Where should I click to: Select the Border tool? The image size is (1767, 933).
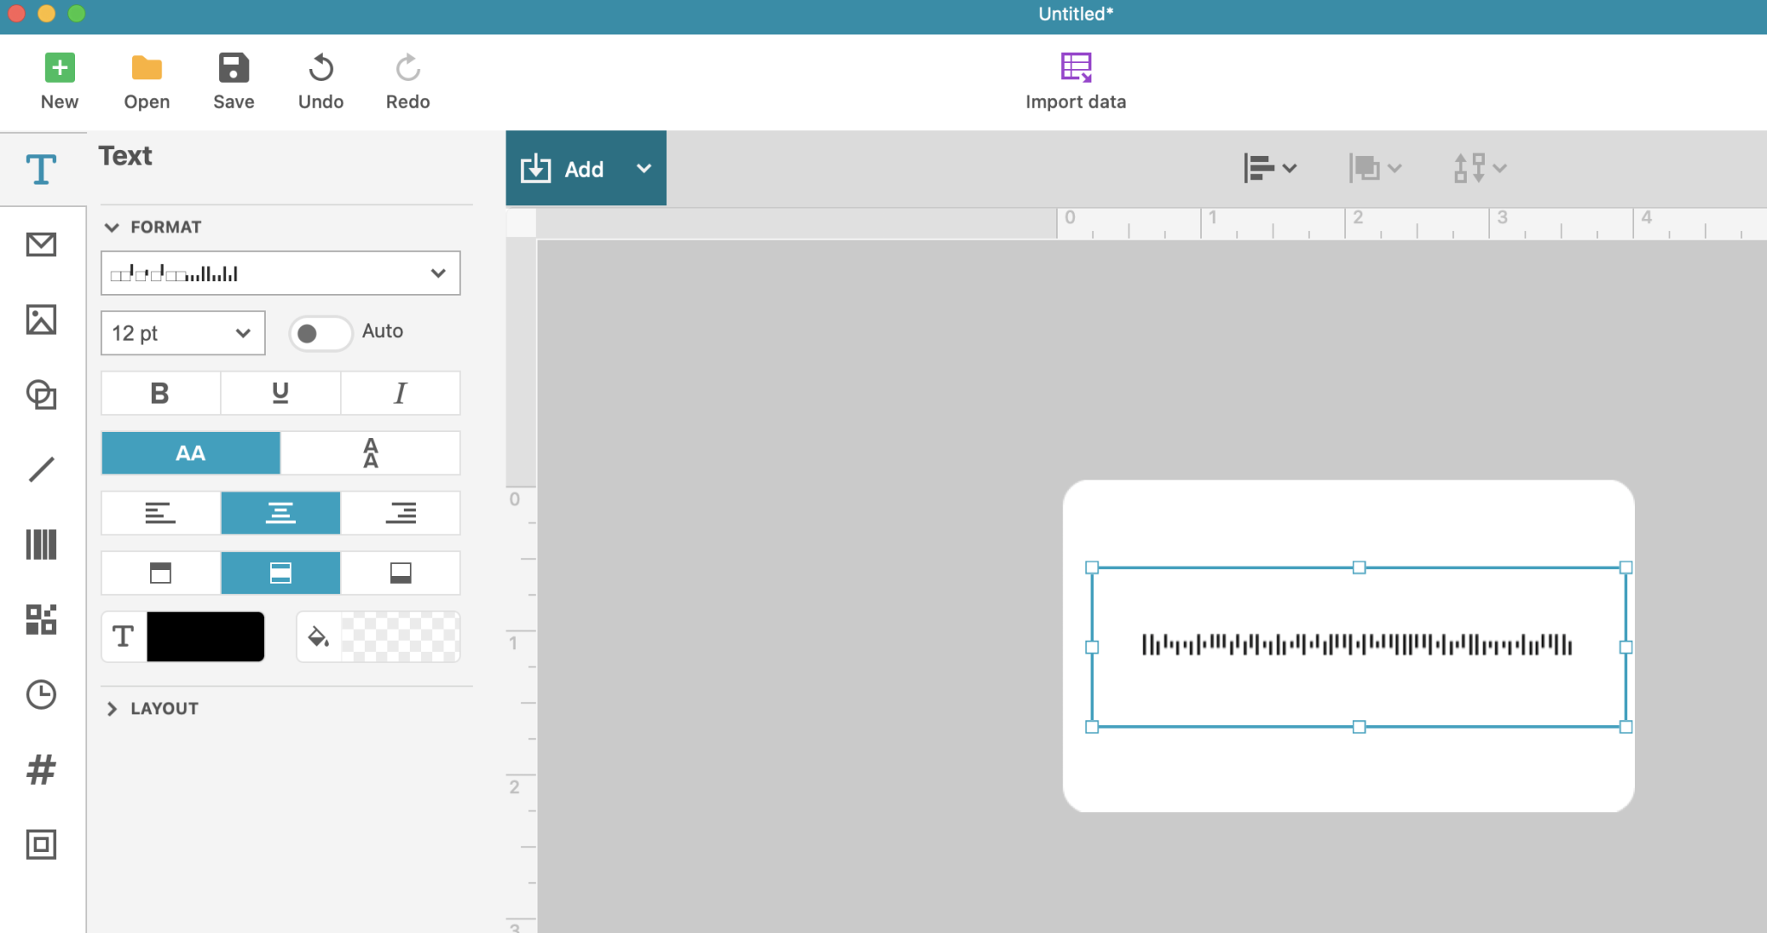click(x=41, y=844)
